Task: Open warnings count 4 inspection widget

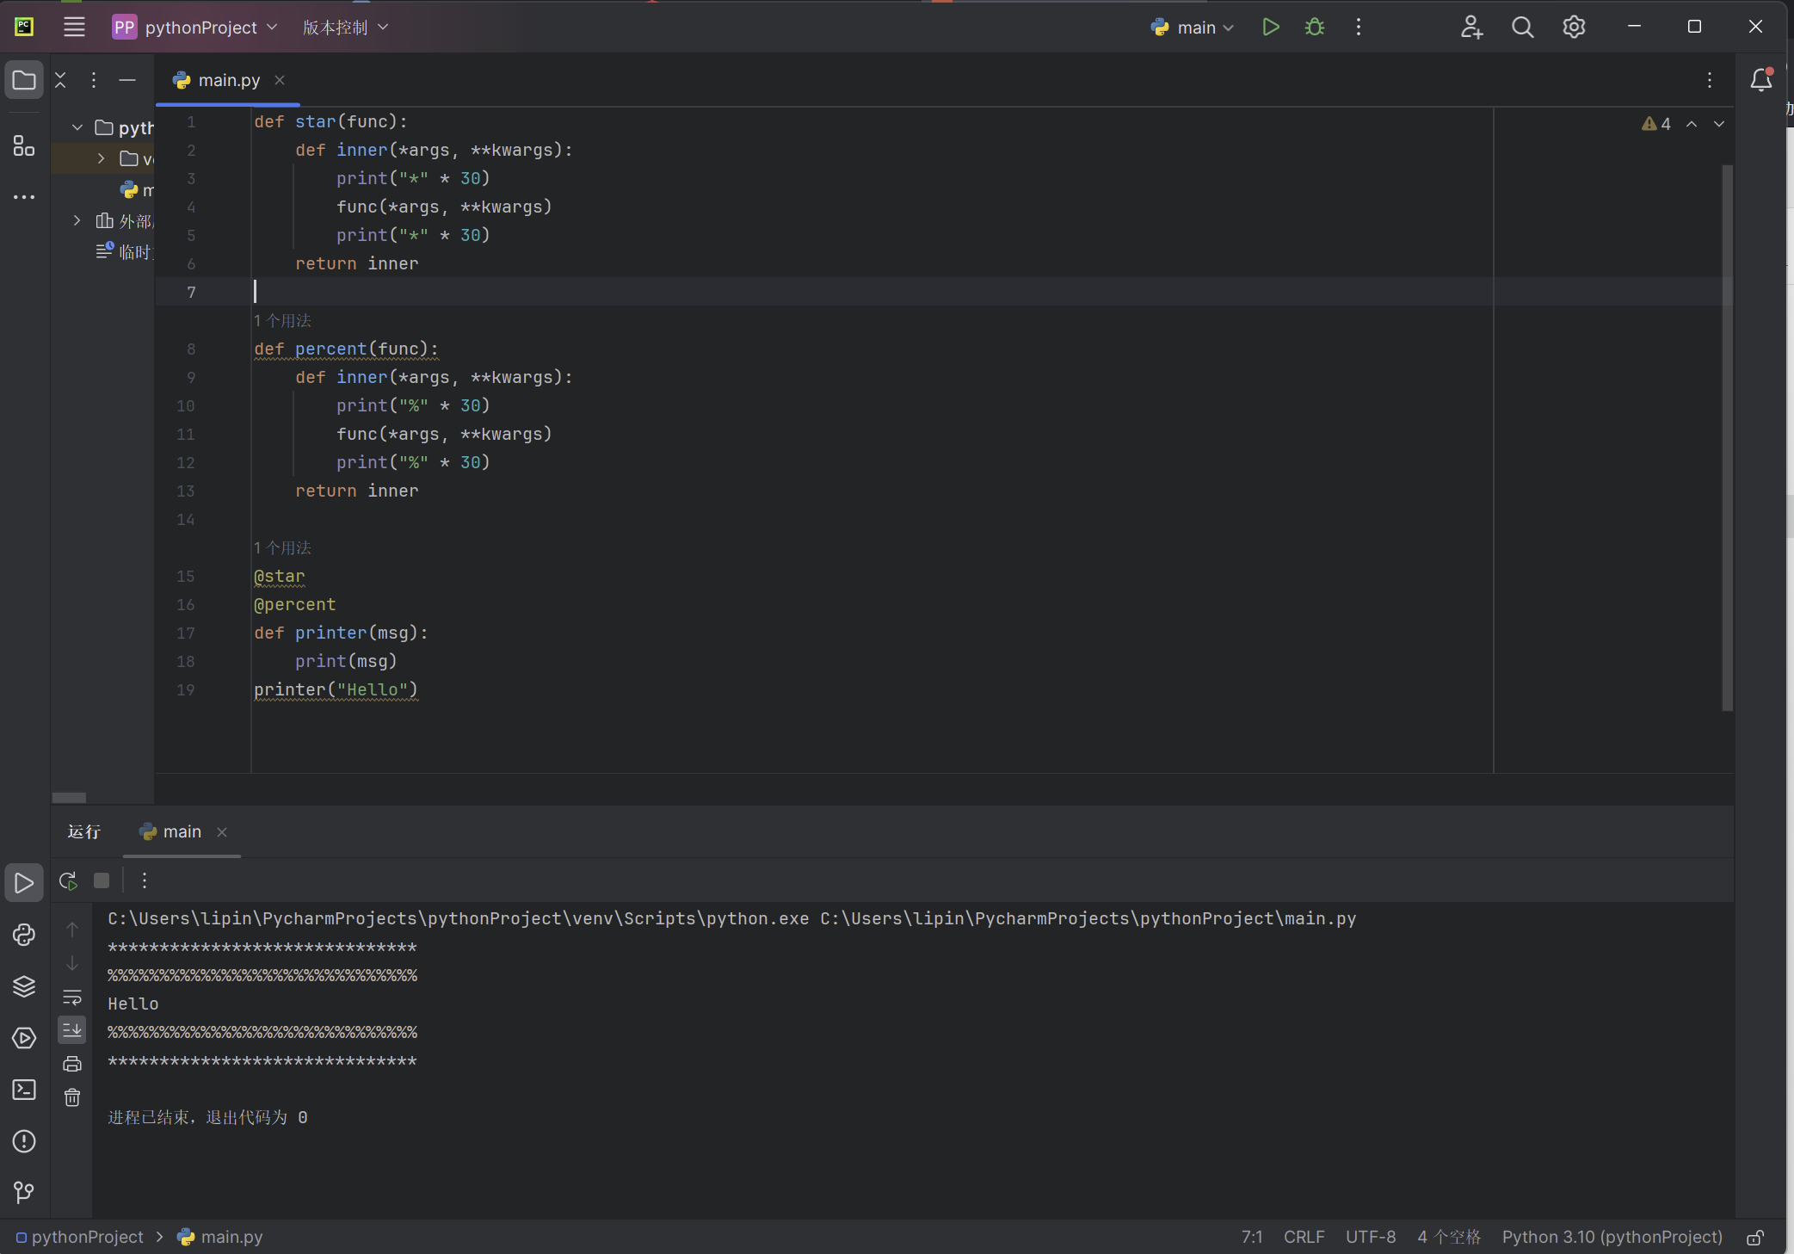Action: coord(1655,124)
